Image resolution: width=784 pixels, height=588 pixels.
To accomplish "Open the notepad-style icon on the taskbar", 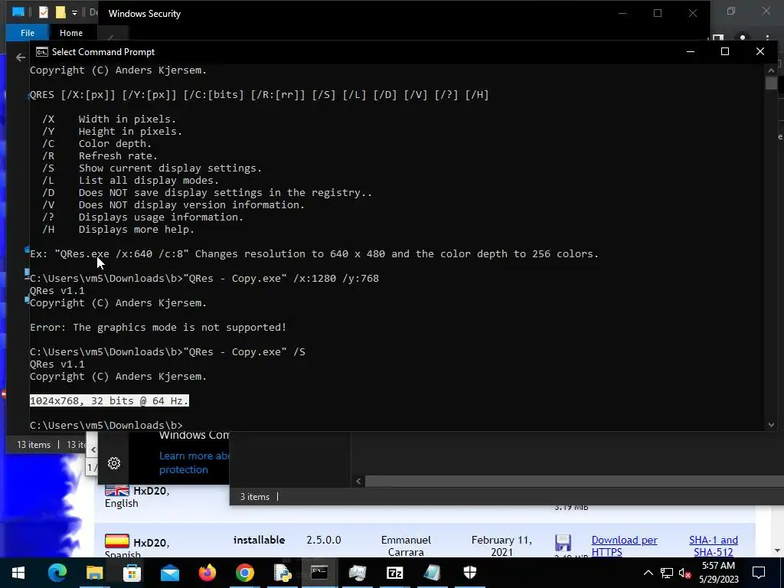I will [x=432, y=573].
